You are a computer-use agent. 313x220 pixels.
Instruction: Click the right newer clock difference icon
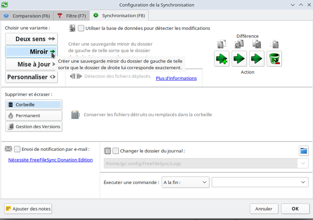tap(257, 44)
